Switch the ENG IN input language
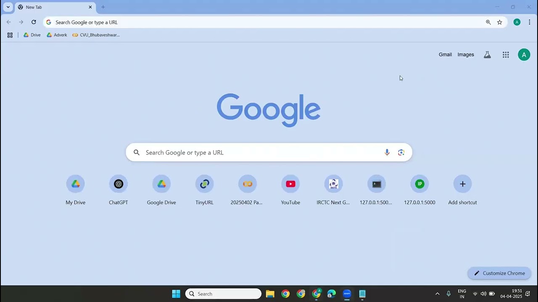This screenshot has height=302, width=538. point(462,294)
